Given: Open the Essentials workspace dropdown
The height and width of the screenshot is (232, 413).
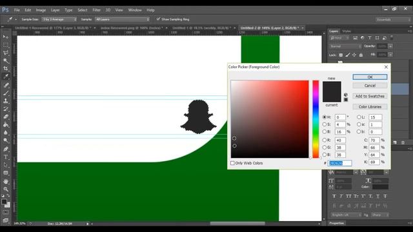Looking at the screenshot, I should click(393, 19).
